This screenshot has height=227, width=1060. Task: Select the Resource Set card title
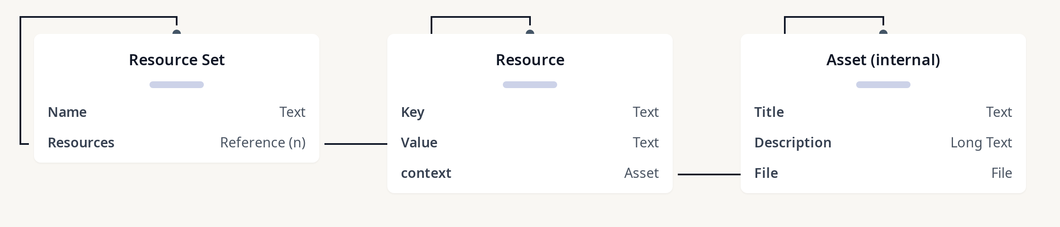(x=177, y=60)
